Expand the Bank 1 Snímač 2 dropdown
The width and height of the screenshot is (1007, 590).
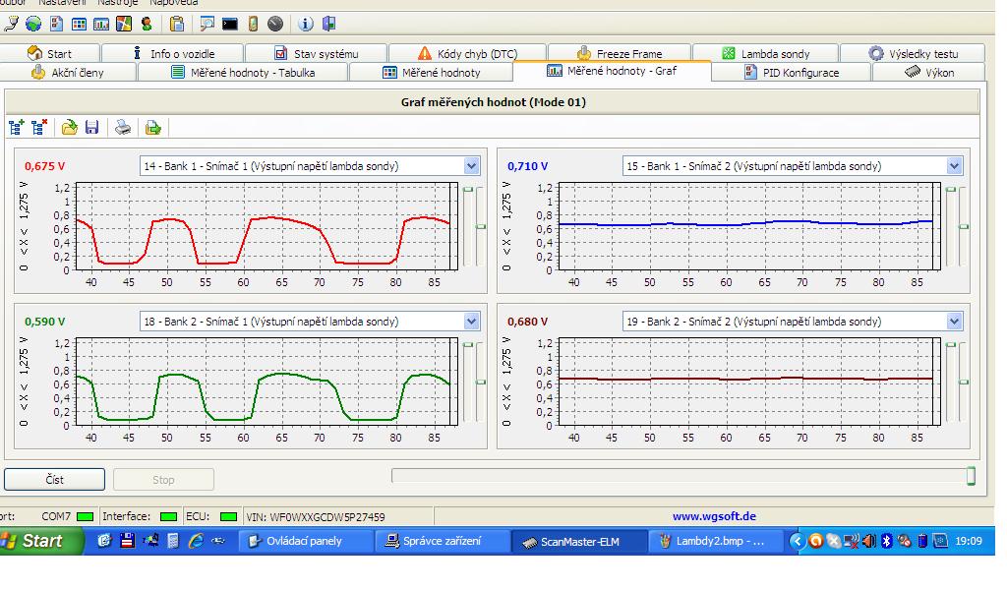954,166
